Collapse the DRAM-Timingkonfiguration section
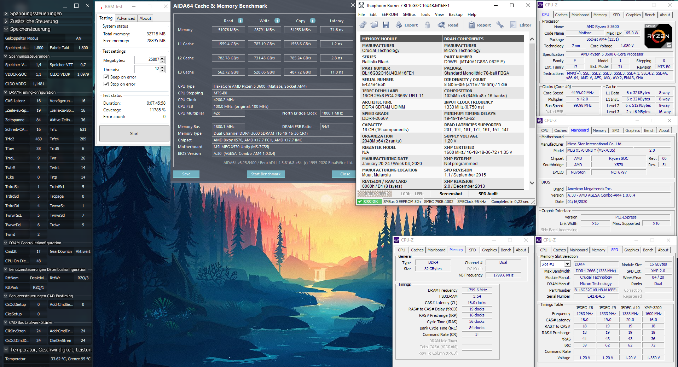The image size is (678, 367). click(x=6, y=92)
